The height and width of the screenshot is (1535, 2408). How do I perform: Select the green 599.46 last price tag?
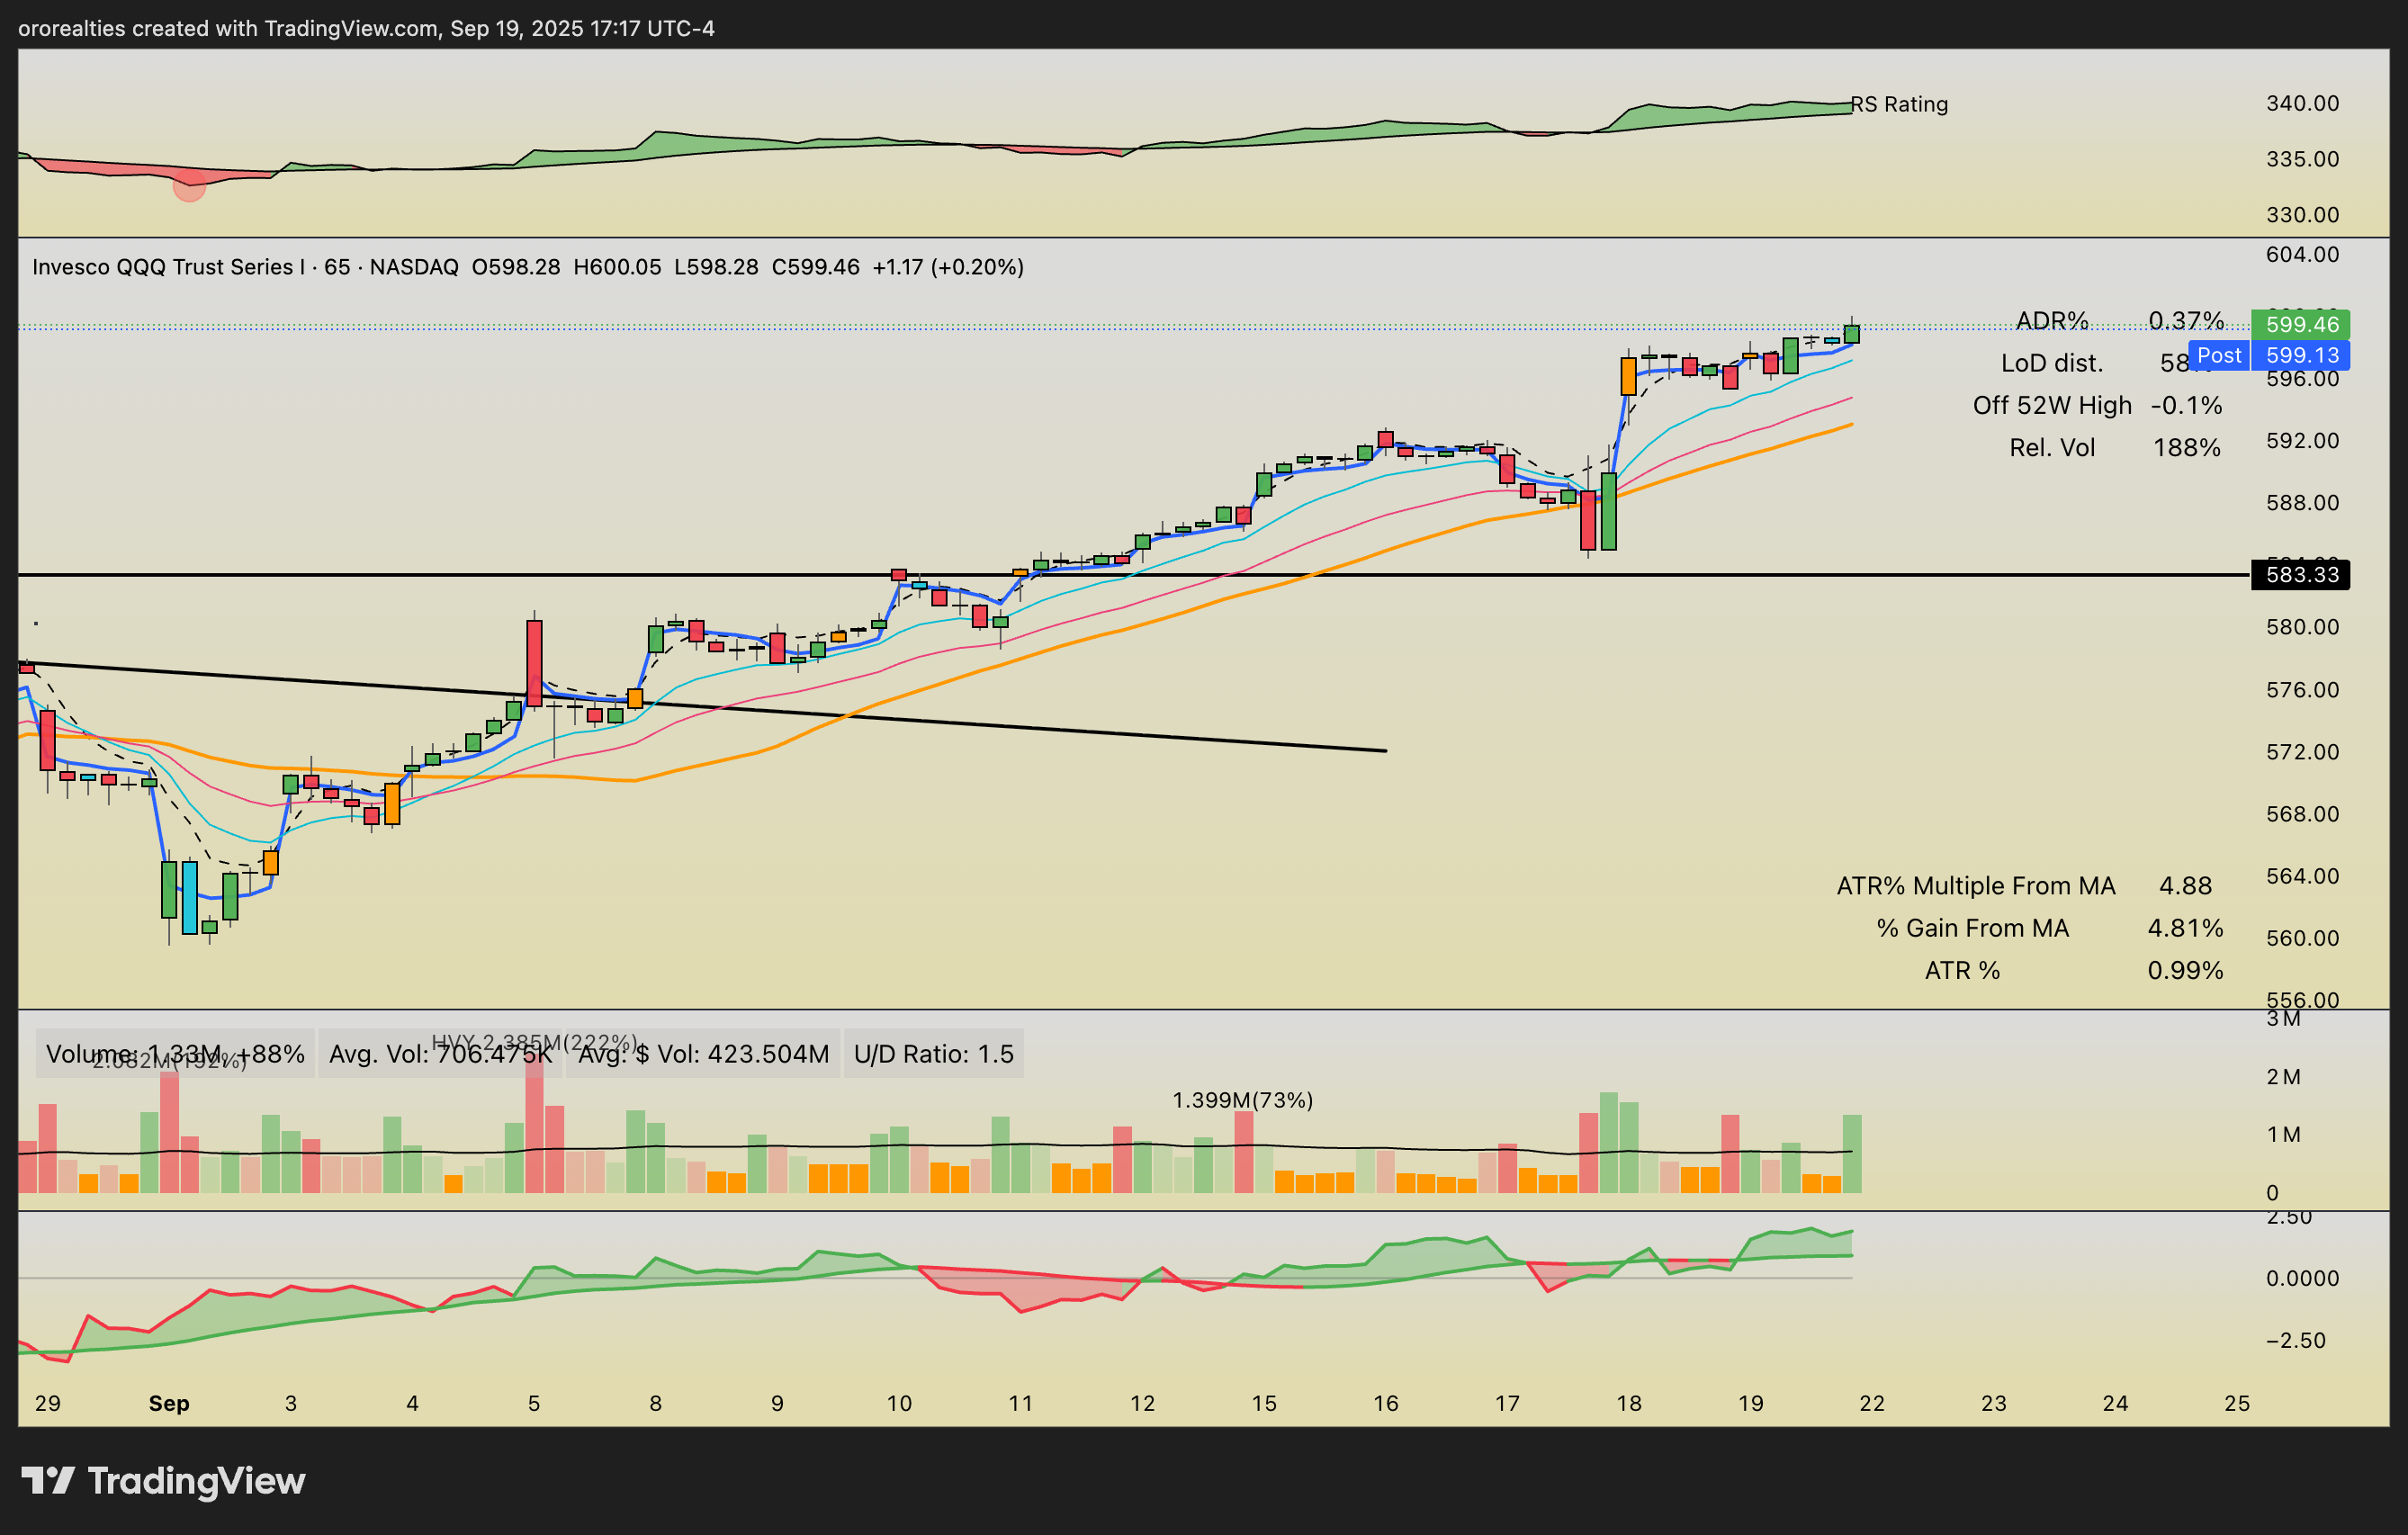click(2299, 324)
